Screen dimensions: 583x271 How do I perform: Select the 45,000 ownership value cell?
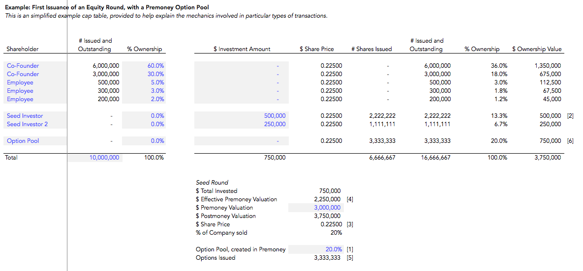pyautogui.click(x=552, y=99)
